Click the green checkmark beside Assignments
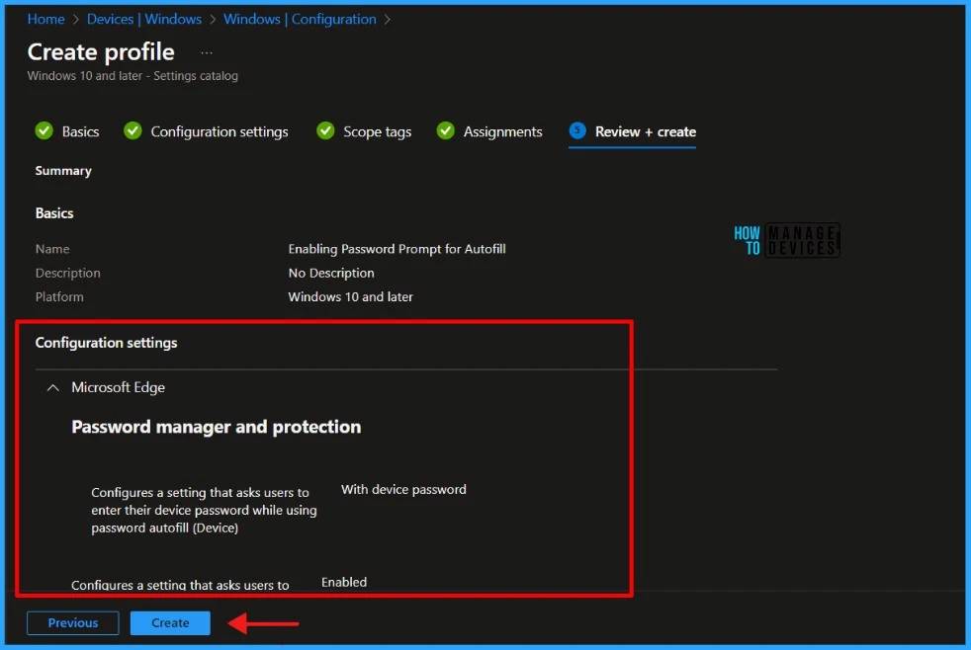 445,131
